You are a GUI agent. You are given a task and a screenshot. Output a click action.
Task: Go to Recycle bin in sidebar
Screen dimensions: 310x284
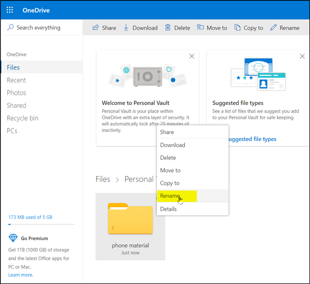[x=22, y=118]
